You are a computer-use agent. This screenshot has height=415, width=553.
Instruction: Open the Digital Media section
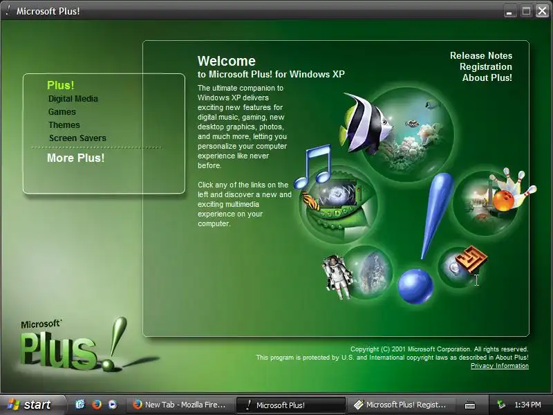coord(73,99)
